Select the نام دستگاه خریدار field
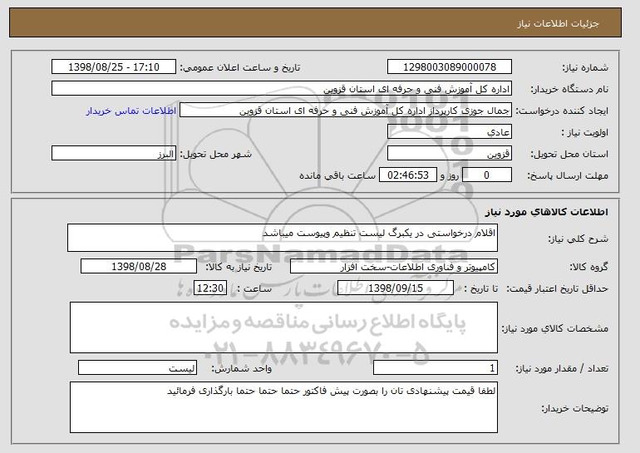 coord(282,89)
